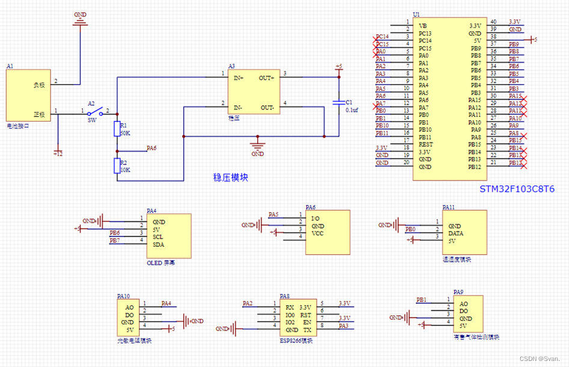
Task: Click the +5 symbol on 温湿度模块 5V pin
Action: pos(413,240)
